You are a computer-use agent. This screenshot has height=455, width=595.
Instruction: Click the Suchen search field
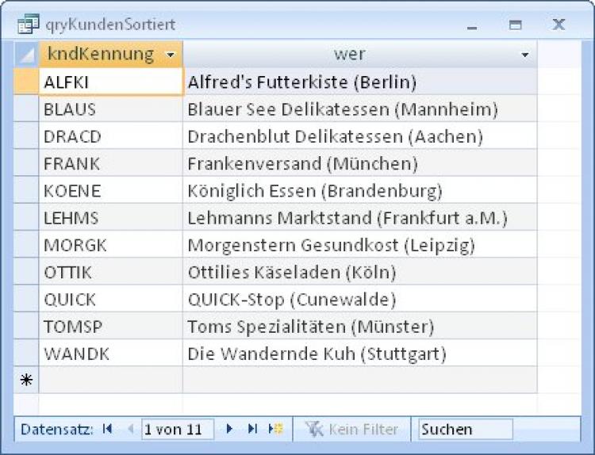(465, 429)
